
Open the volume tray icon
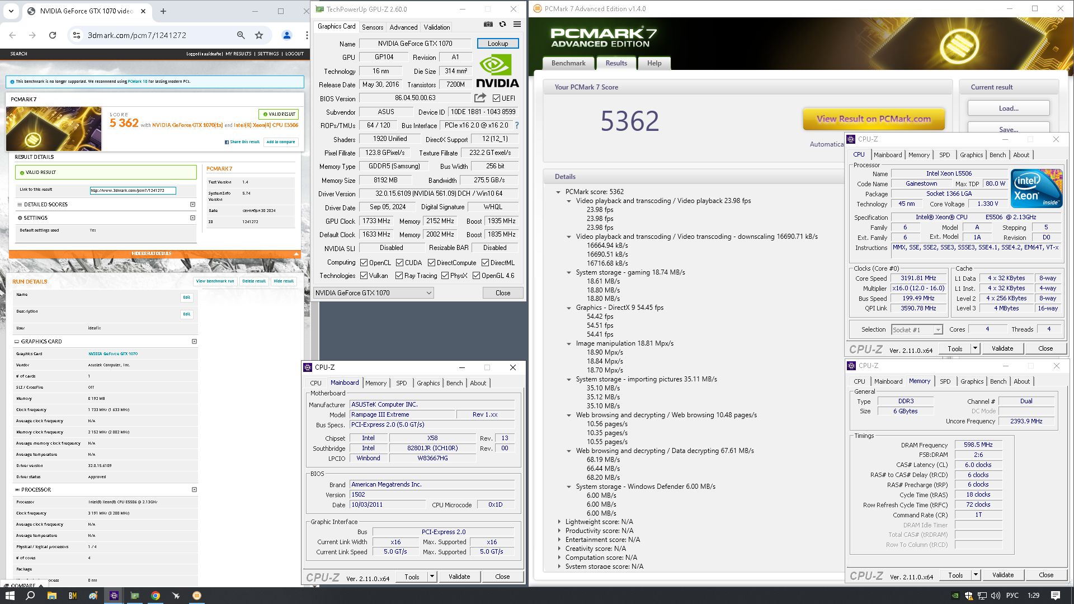pos(996,596)
